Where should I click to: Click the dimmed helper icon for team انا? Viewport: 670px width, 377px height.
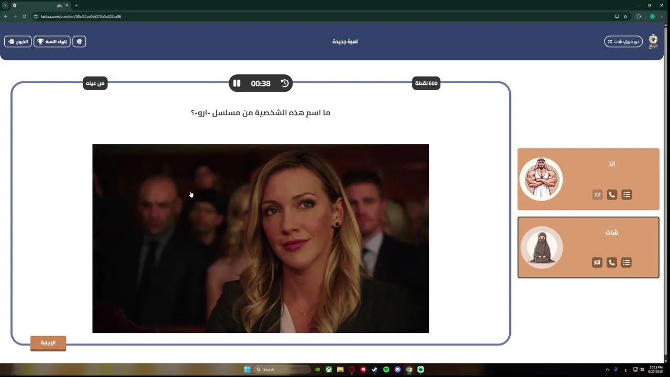click(x=597, y=195)
